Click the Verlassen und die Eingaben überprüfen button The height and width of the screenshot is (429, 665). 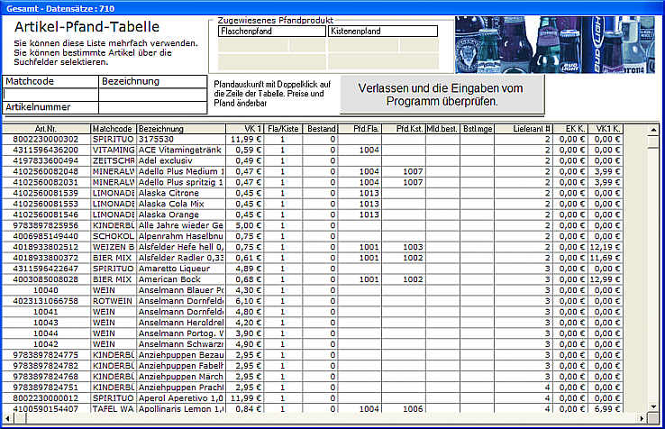(x=442, y=95)
